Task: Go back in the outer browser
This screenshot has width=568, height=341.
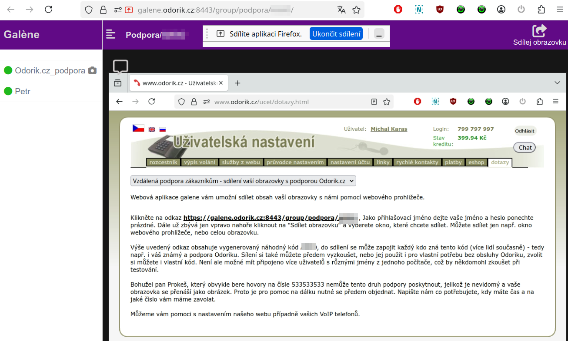Action: pos(11,10)
